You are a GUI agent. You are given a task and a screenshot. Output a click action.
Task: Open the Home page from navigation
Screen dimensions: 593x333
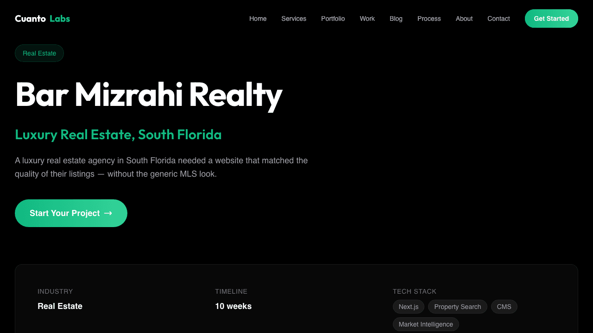coord(258,18)
